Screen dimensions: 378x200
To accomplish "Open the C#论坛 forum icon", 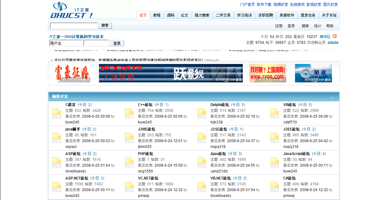I will pyautogui.click(x=274, y=186).
